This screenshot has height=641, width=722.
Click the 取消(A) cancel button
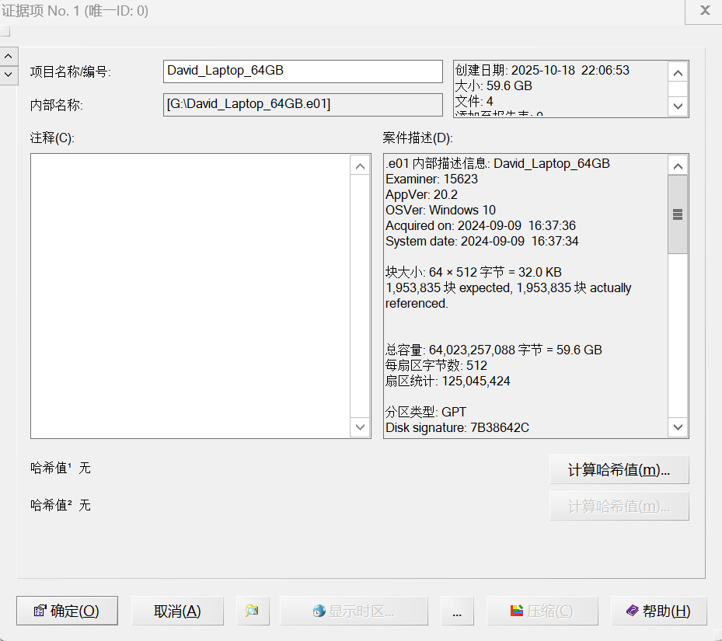[177, 611]
